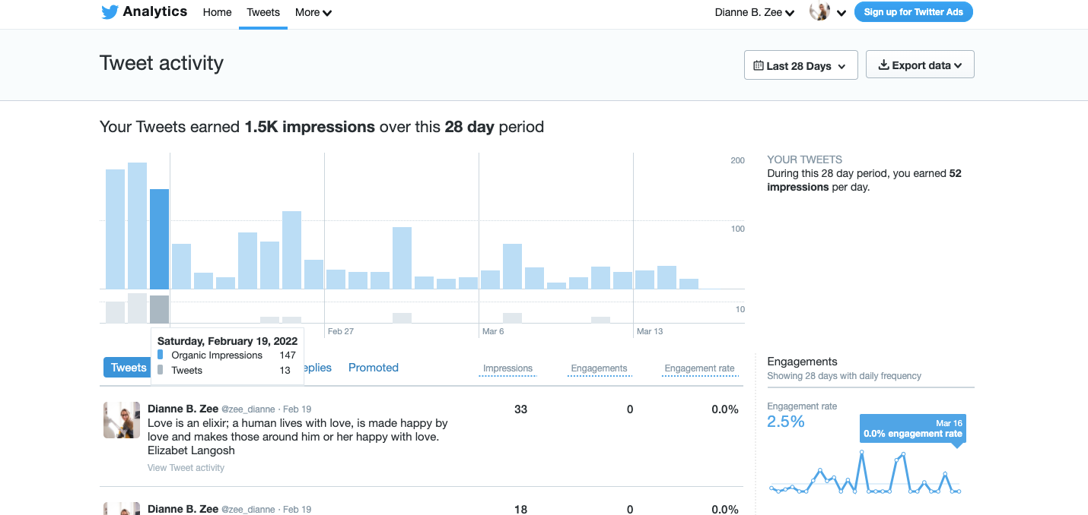Open the More menu
Image resolution: width=1088 pixels, height=515 pixels.
(x=313, y=12)
